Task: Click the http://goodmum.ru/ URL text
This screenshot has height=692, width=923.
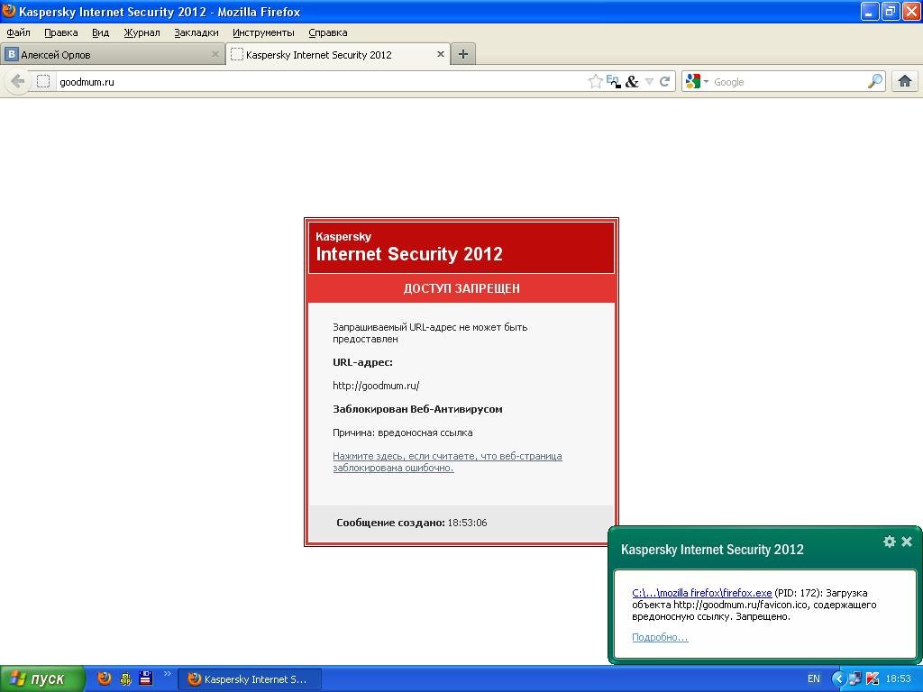Action: [376, 386]
